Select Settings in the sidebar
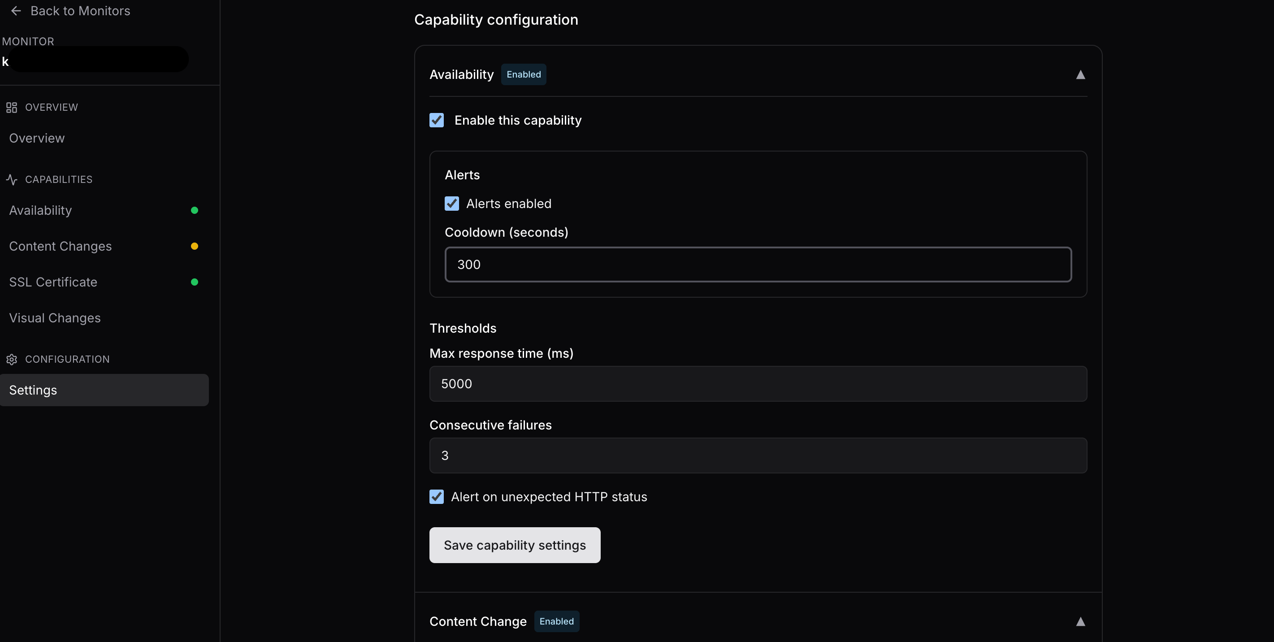The height and width of the screenshot is (642, 1274). (x=33, y=390)
